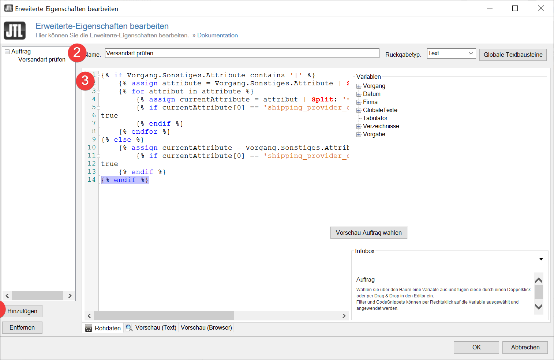Click the Entfernen button
The image size is (554, 360).
(22, 328)
